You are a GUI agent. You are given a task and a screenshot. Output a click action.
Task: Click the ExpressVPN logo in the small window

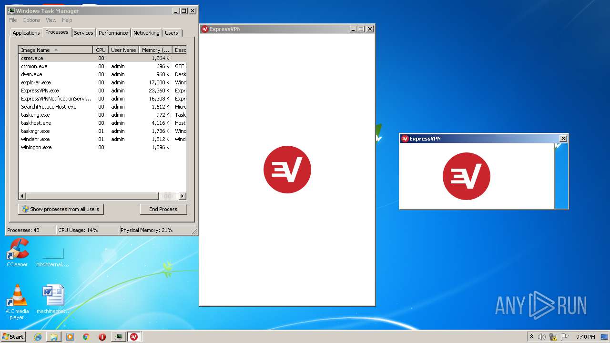[x=467, y=176]
